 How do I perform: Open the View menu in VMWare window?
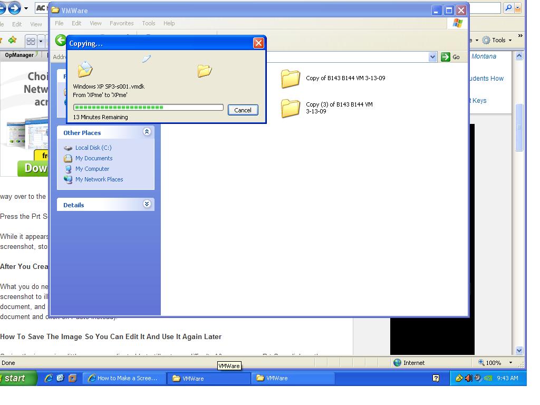95,23
